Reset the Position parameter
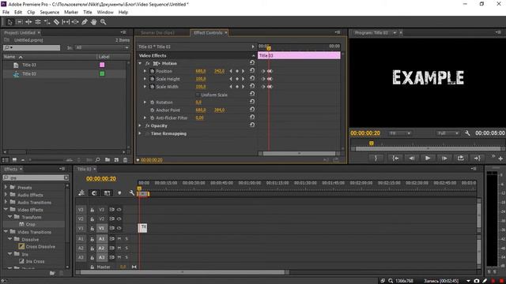 point(252,70)
